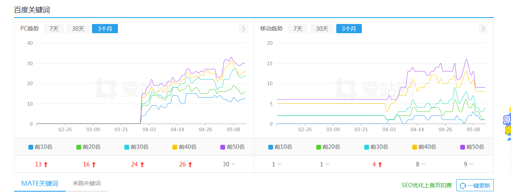The width and height of the screenshot is (511, 192).
Task: Click red up arrow beside mobile value 4
Action: (380, 164)
